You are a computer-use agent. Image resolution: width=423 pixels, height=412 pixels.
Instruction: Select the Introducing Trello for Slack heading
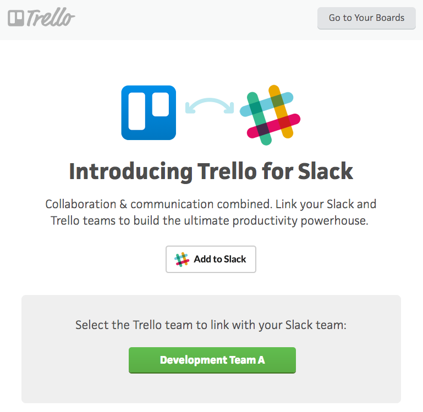coord(211,171)
